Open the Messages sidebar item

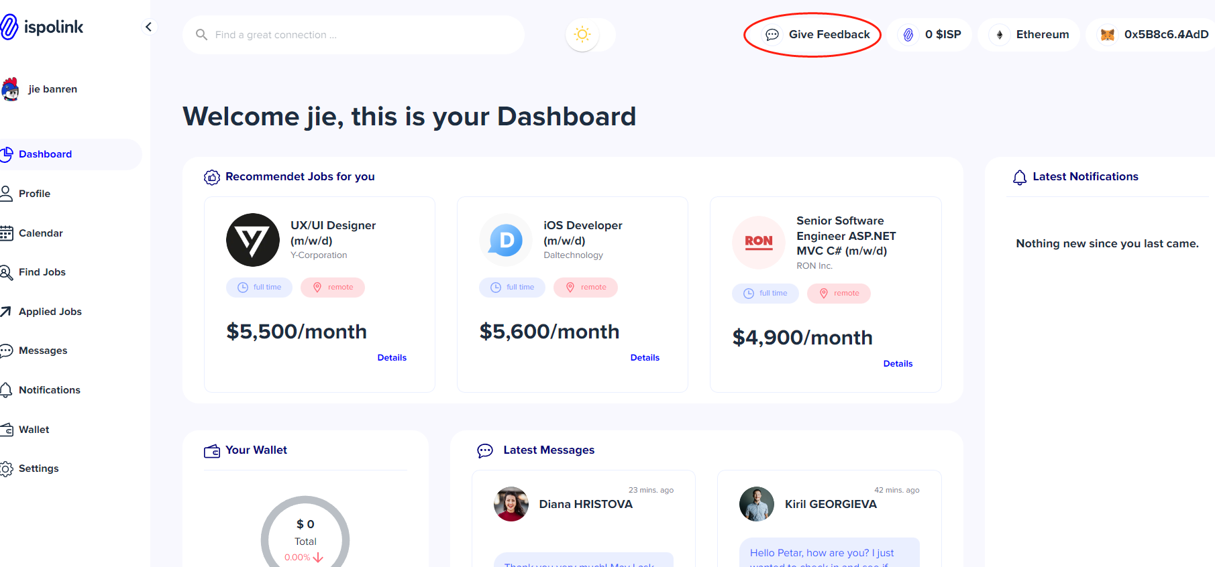click(43, 351)
